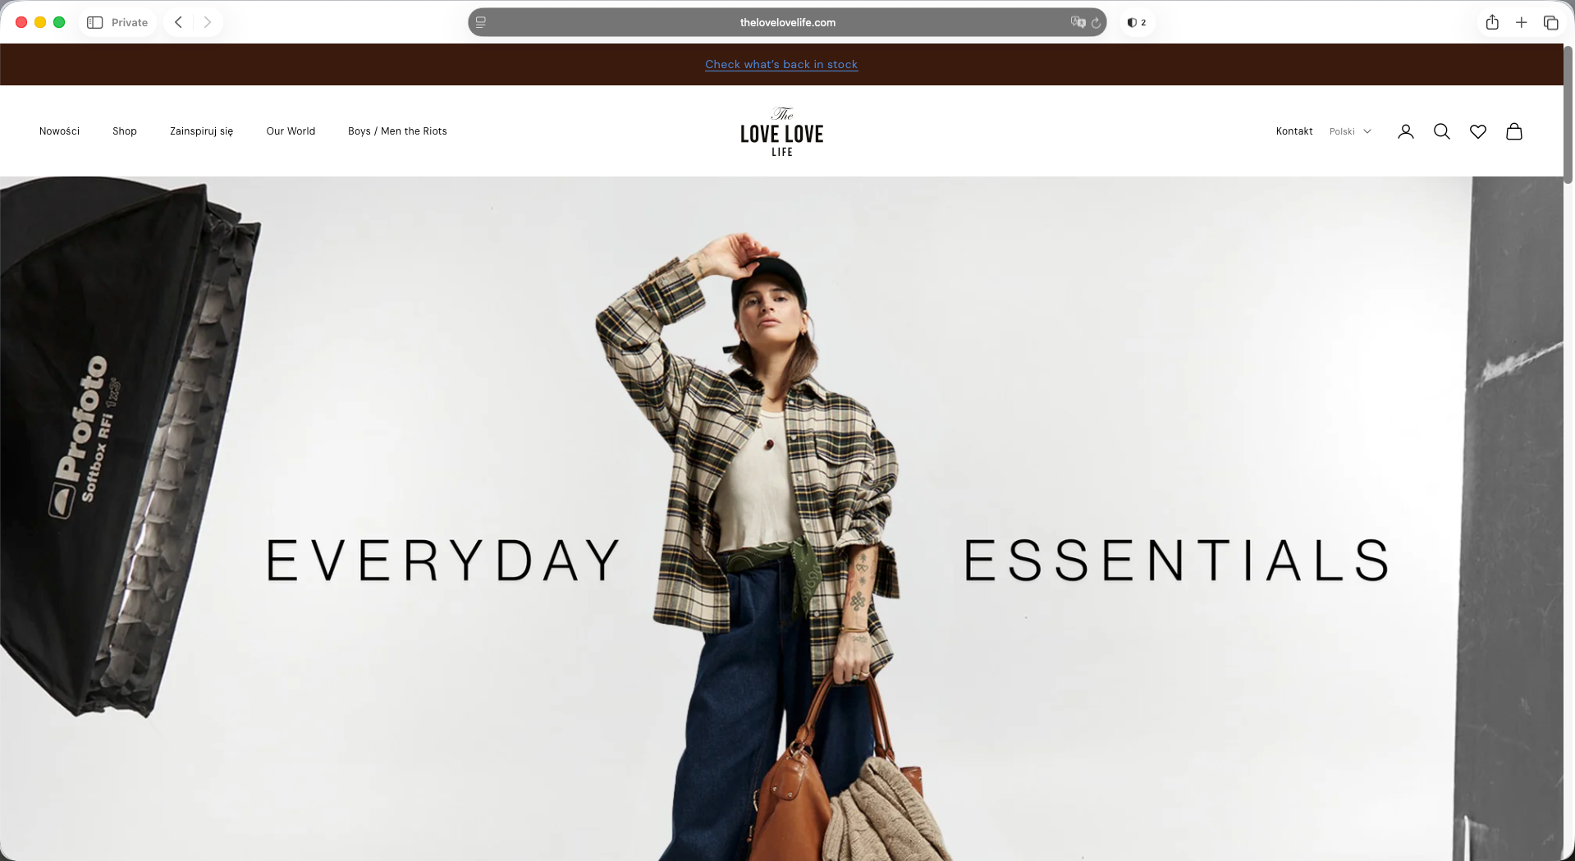Click Check what's back in stock
The image size is (1575, 861).
(781, 64)
